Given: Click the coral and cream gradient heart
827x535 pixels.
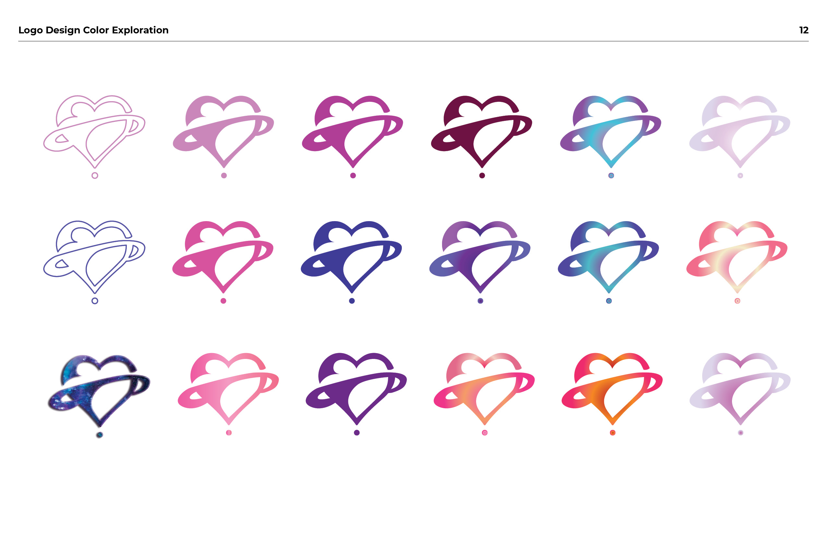Looking at the screenshot, I should click(737, 257).
